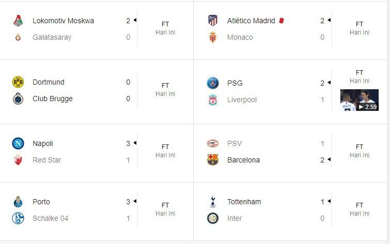Click Atlético Madrid's red card indicator

click(x=282, y=21)
